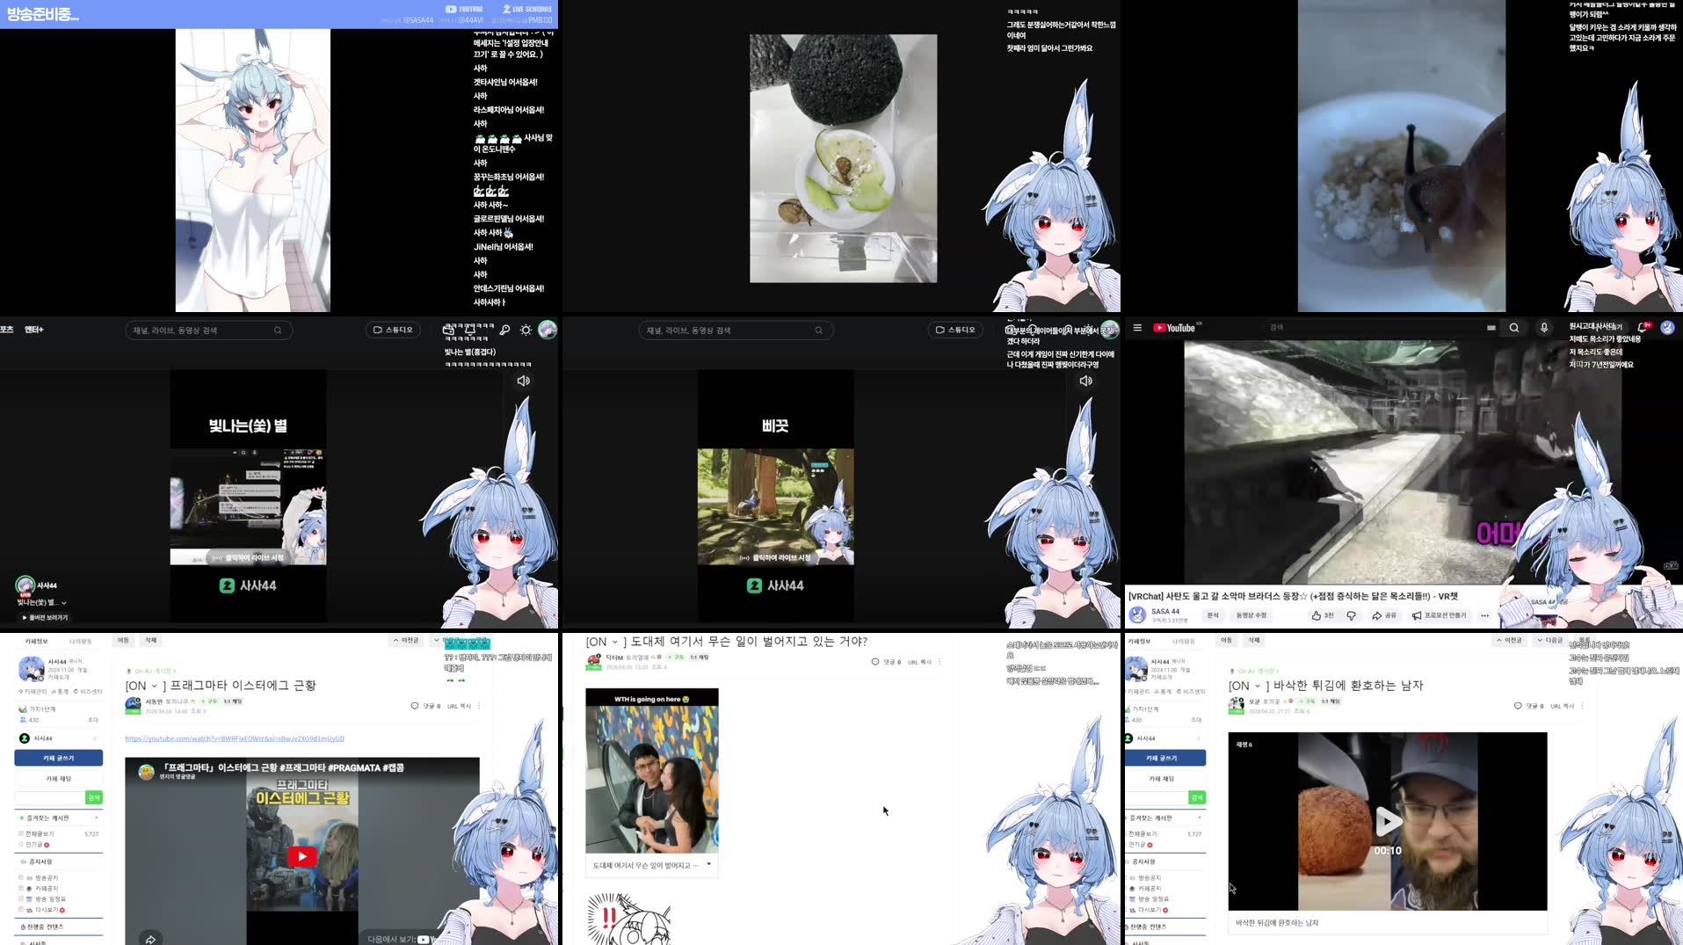Screen dimensions: 1683x945
Task: Open the youtube.com/watch link in 프래그마타 post
Action: pos(235,738)
